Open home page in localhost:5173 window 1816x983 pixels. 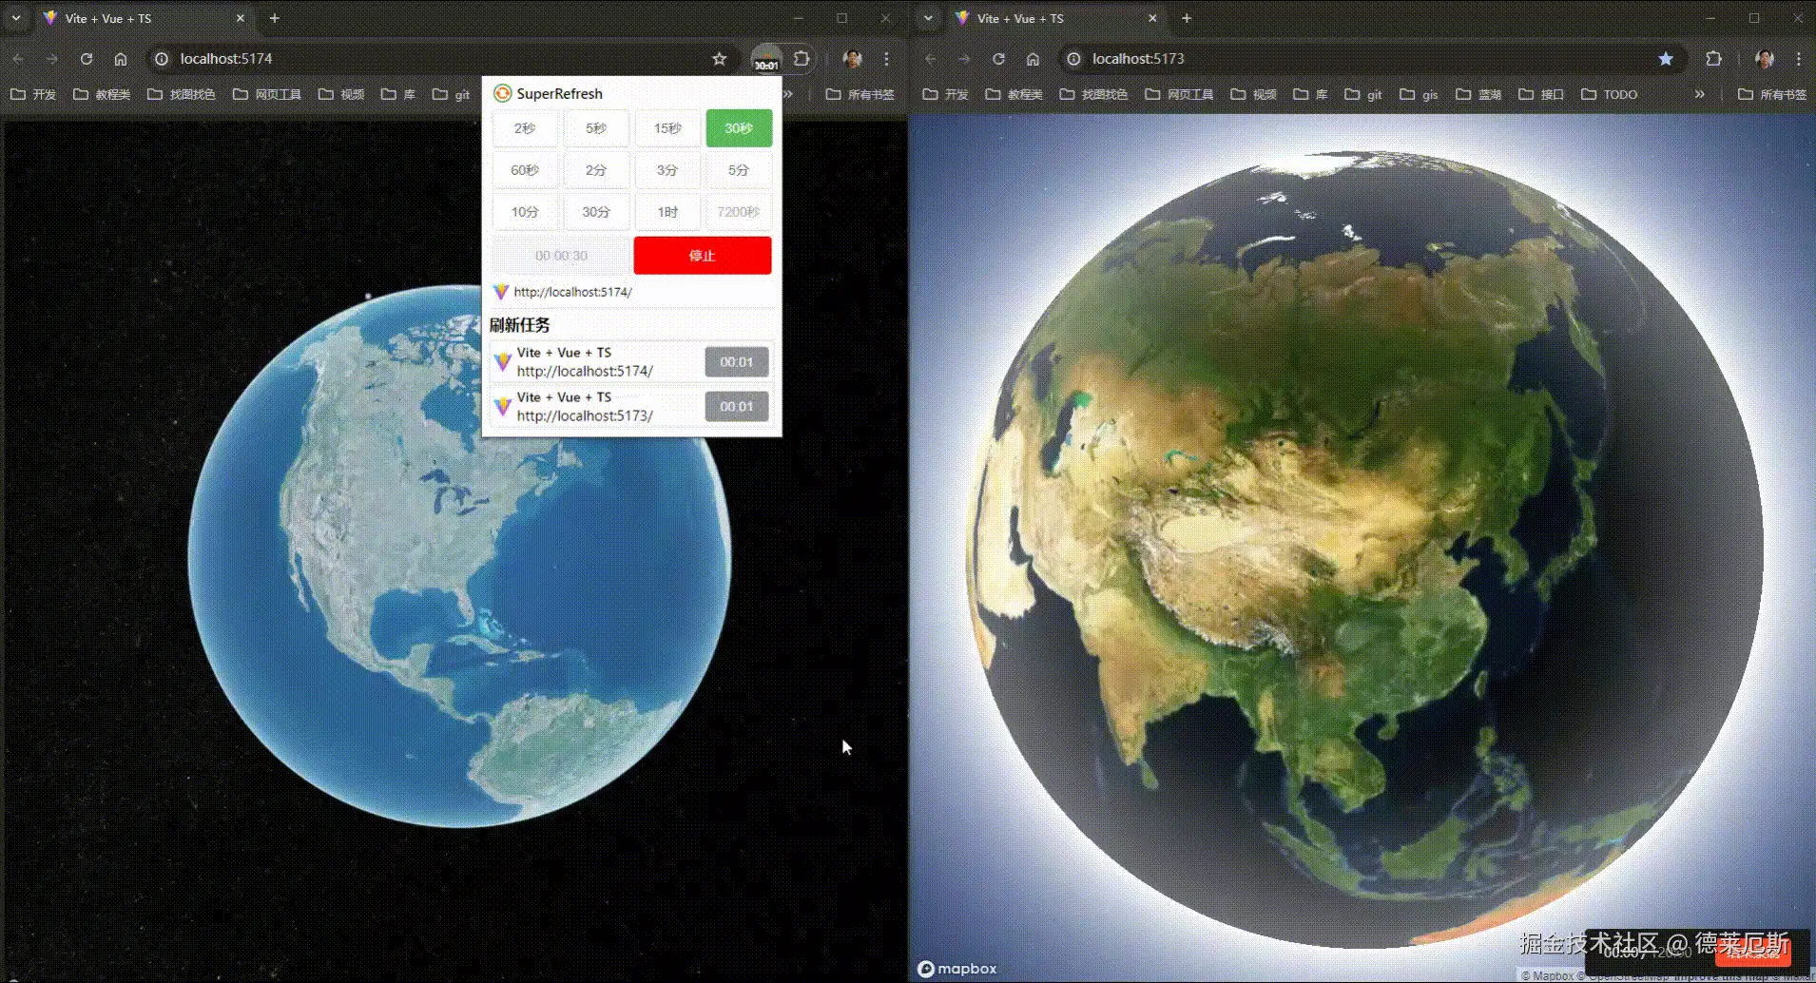tap(1033, 59)
